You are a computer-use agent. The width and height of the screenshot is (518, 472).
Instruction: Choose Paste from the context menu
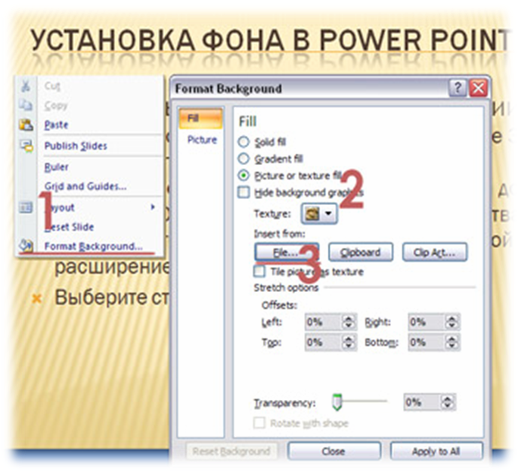tap(56, 125)
